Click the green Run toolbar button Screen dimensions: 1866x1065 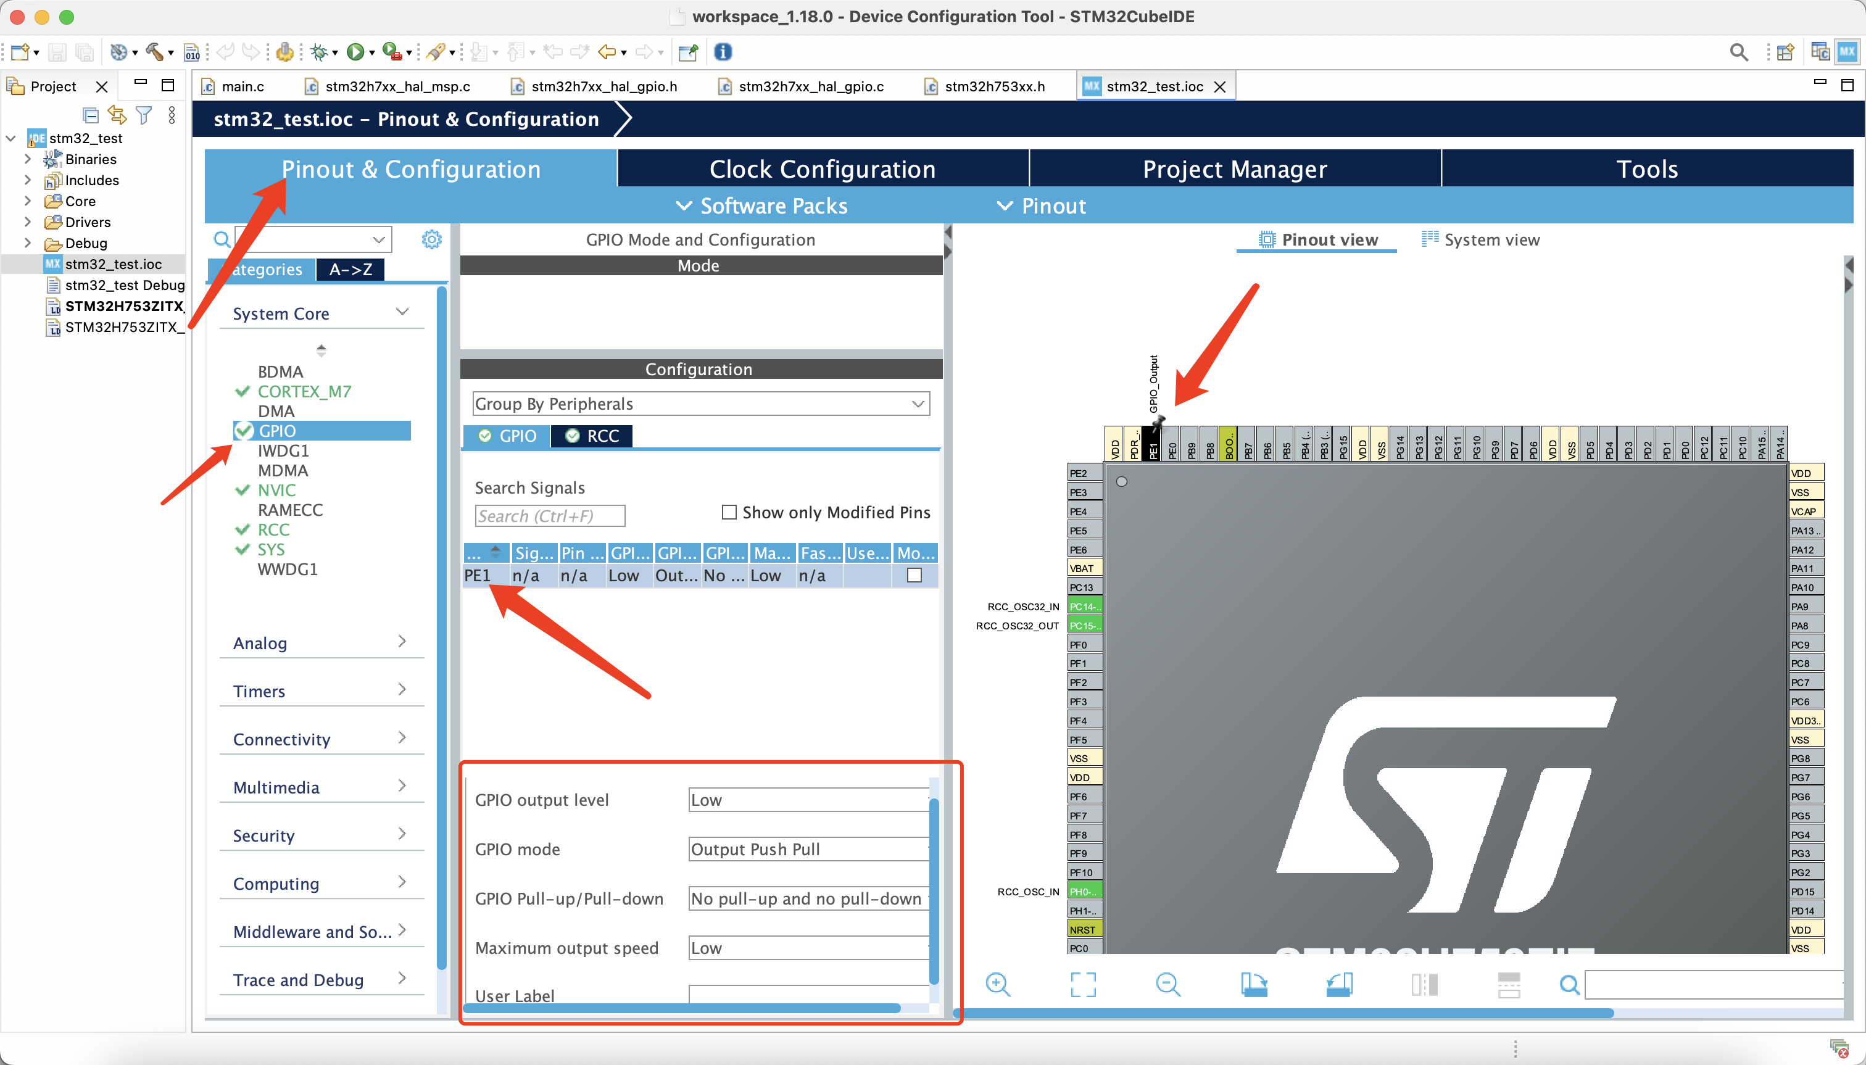(355, 52)
